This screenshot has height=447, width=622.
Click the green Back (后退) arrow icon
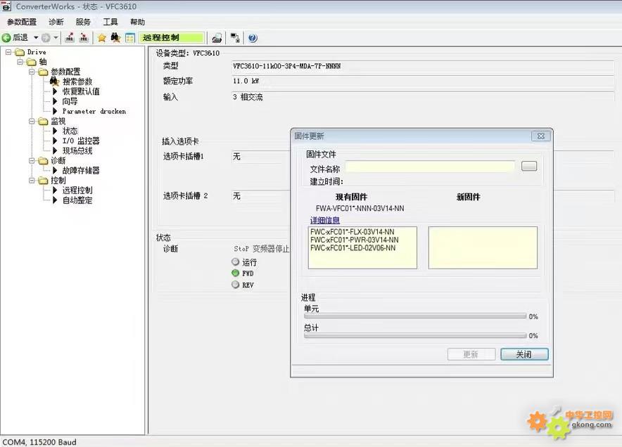click(x=6, y=38)
